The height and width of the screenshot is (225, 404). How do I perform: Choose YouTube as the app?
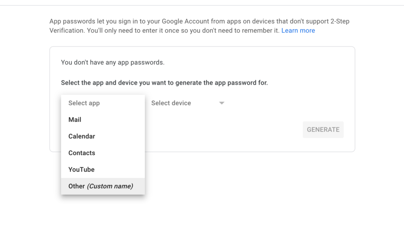click(81, 170)
